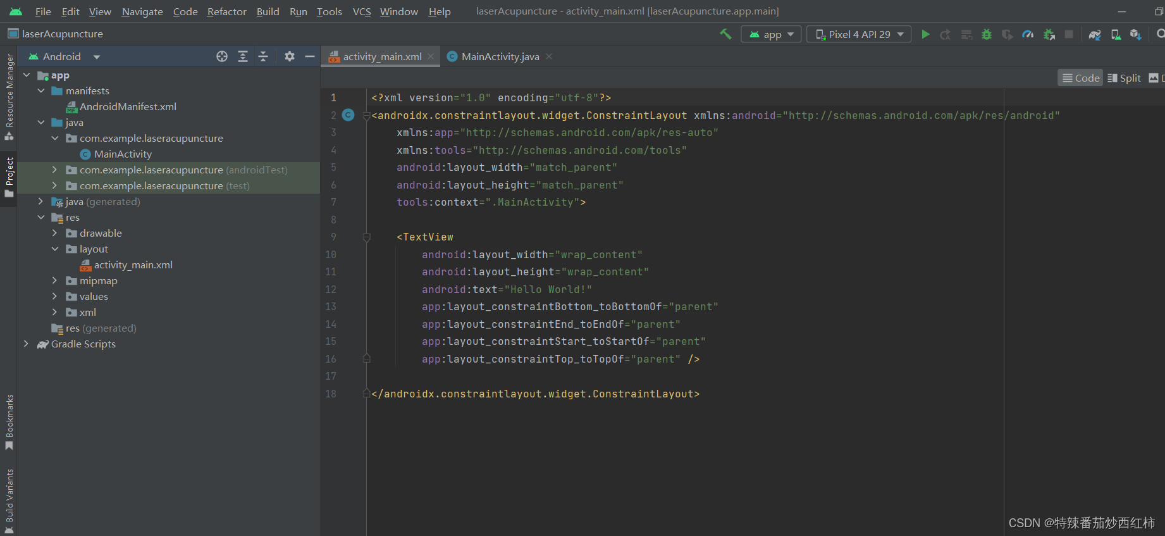Select the res (generated) node

94,328
